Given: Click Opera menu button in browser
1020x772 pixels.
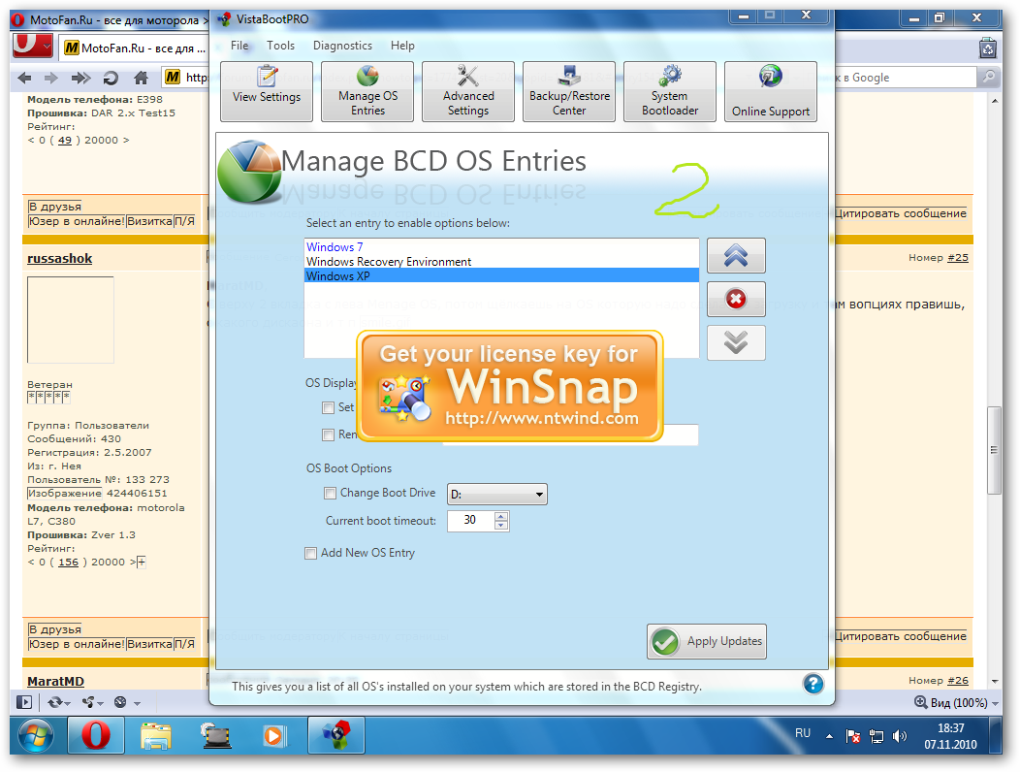Looking at the screenshot, I should [33, 47].
